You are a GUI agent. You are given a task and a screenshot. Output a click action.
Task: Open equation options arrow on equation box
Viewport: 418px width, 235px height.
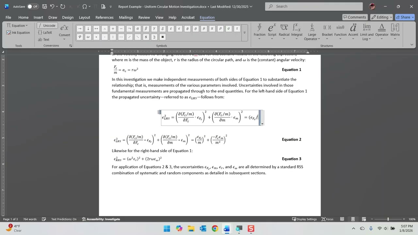(x=262, y=124)
